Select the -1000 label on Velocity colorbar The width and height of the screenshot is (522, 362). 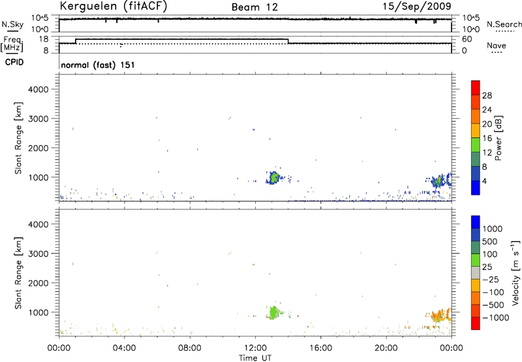click(495, 318)
